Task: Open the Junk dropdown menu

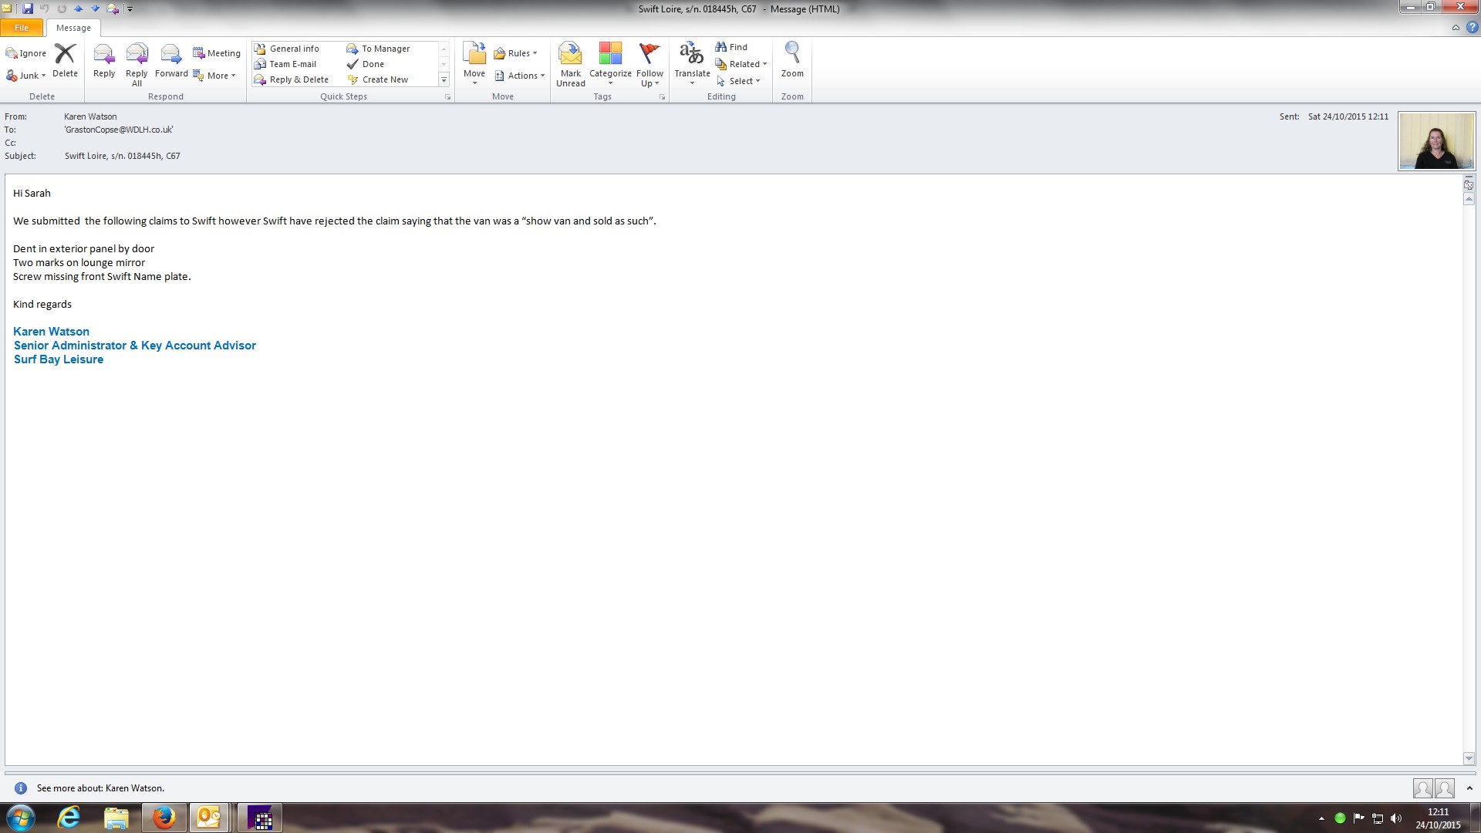Action: coord(27,76)
